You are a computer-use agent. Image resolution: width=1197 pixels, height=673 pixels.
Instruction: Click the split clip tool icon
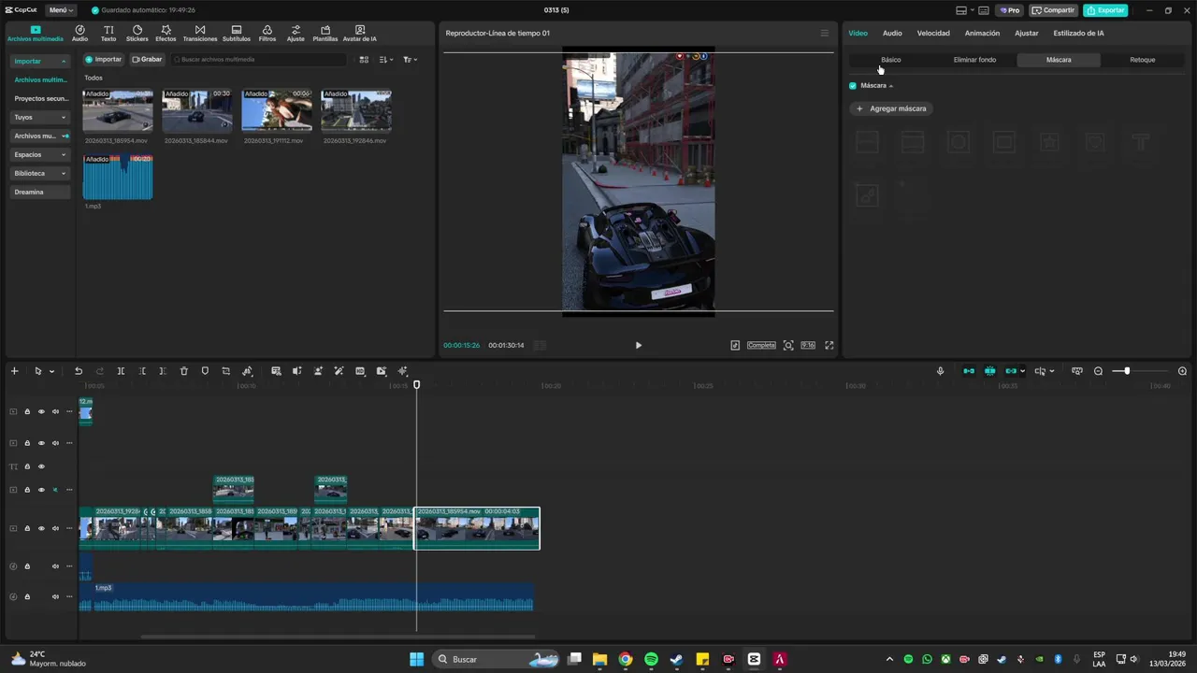[121, 371]
